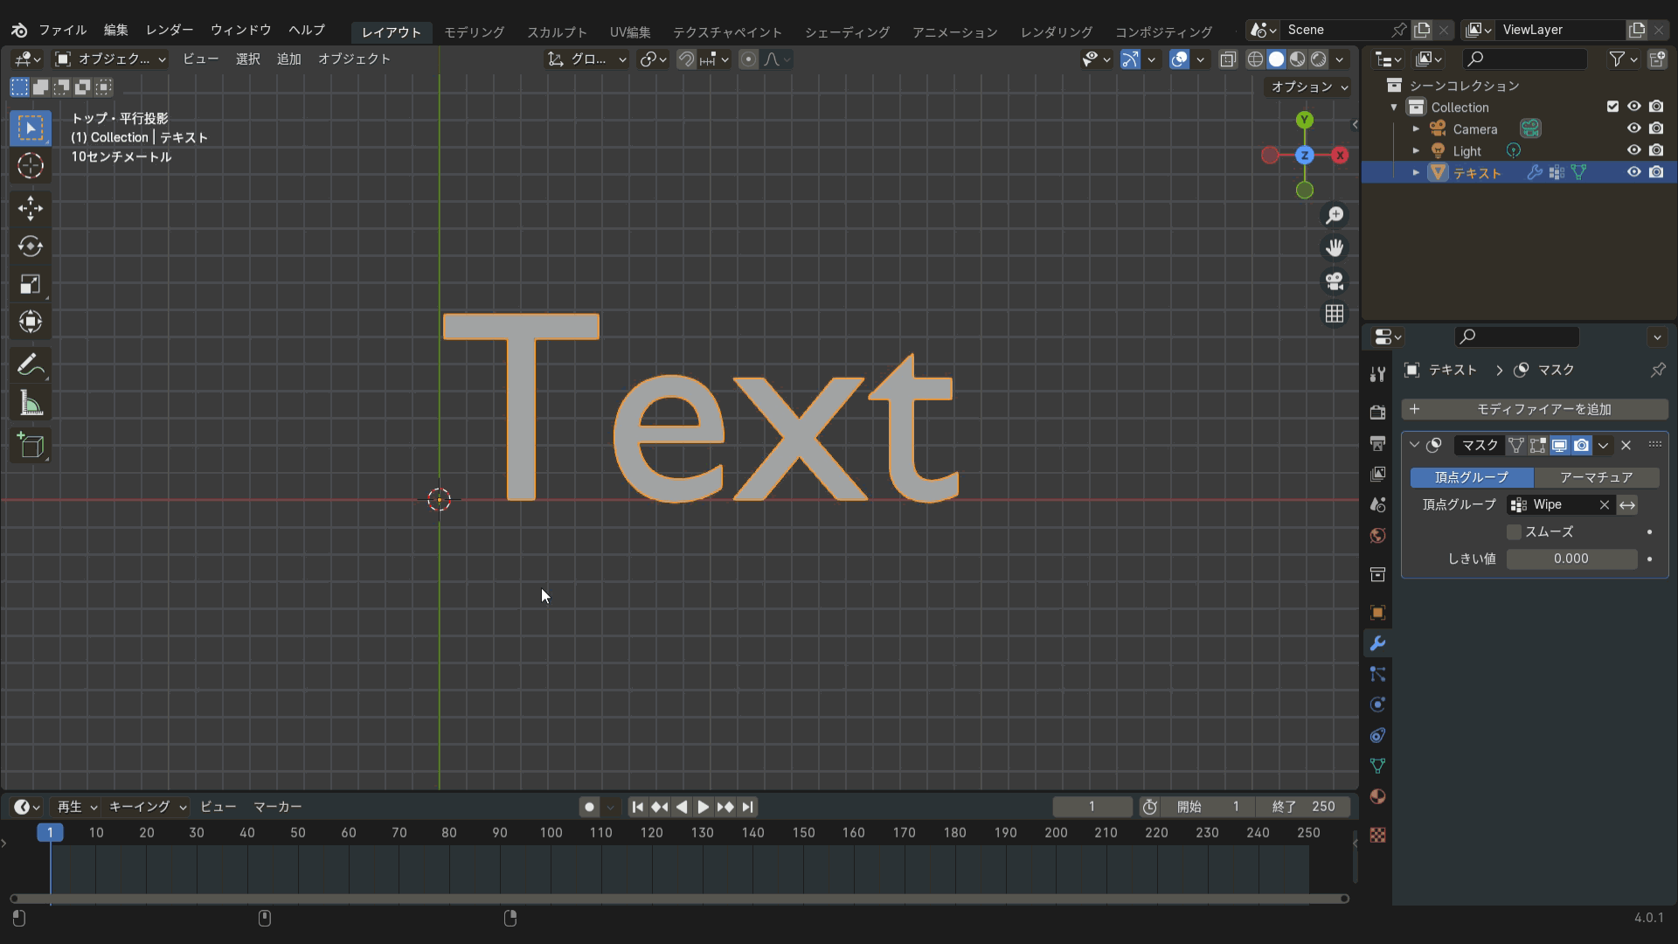Toggle camera view in viewport

[x=1335, y=281]
